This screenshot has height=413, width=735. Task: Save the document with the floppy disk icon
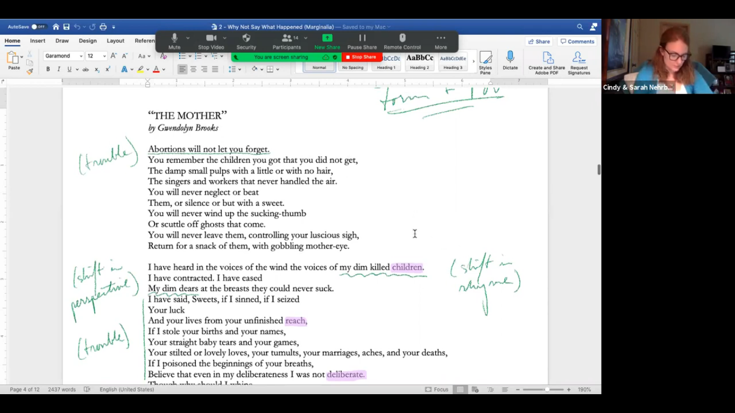(66, 27)
